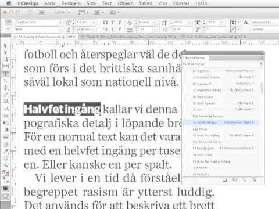Select the highlighted paragraph style row
The height and width of the screenshot is (209, 279).
click(221, 122)
